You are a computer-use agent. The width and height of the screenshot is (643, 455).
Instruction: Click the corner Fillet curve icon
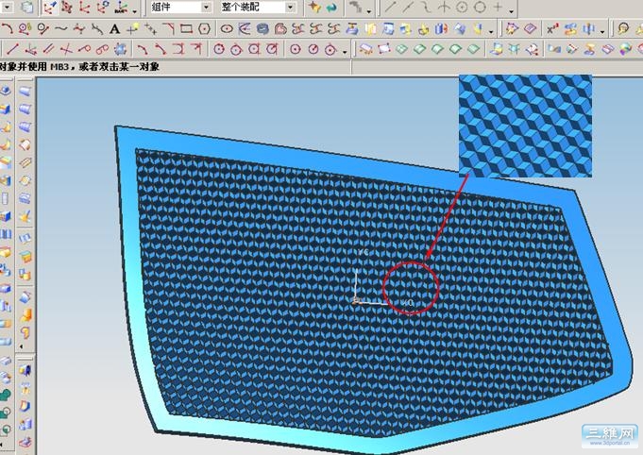click(x=168, y=28)
